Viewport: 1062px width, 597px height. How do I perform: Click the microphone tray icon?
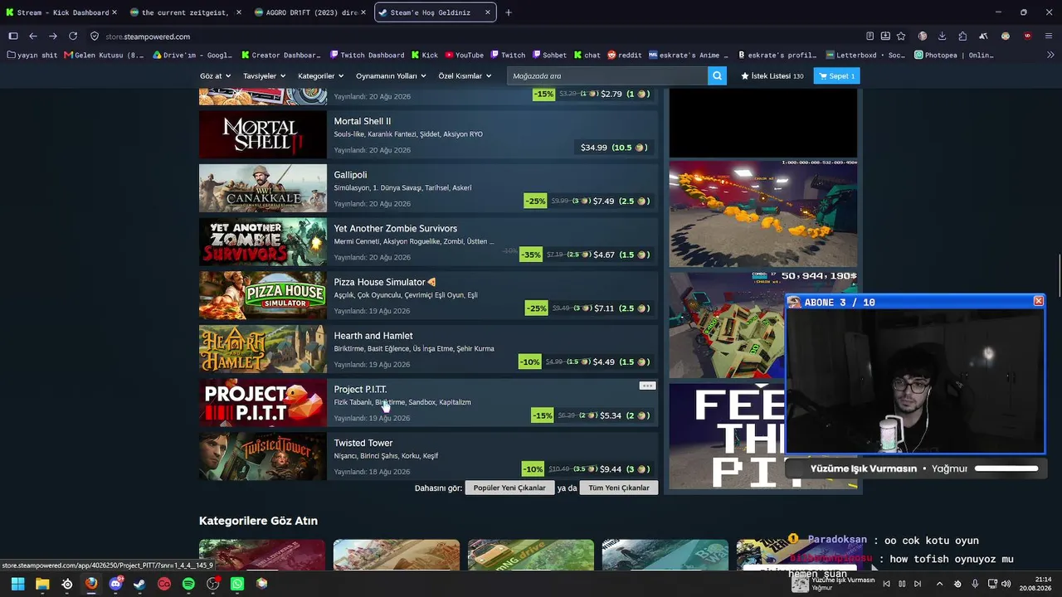click(x=975, y=584)
